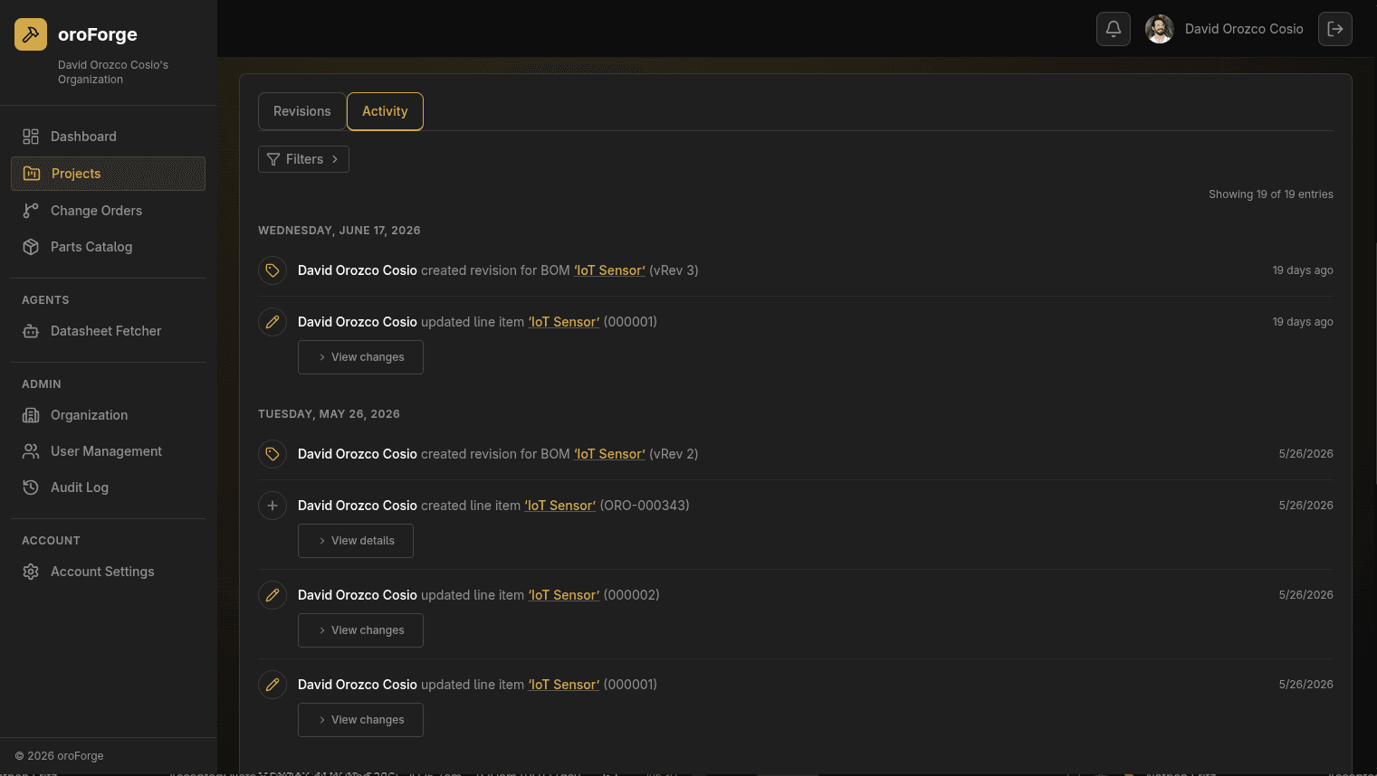Image resolution: width=1377 pixels, height=776 pixels.
Task: Open the Parts Catalog
Action: point(108,247)
